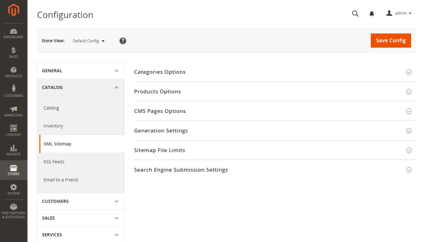Viewport: 425px width, 242px height.
Task: Click the search magnifier icon
Action: click(x=355, y=13)
